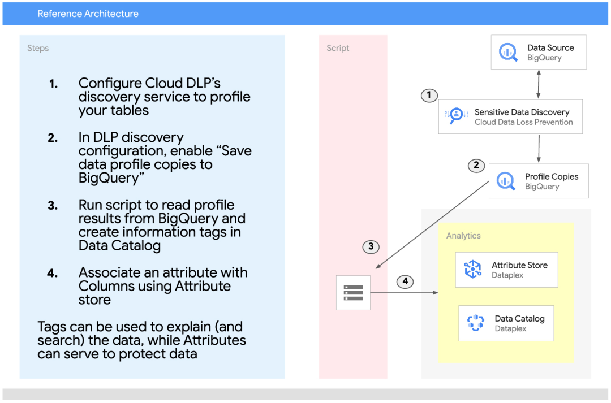Click the Profile Copies BigQuery icon
The image size is (611, 403).
pyautogui.click(x=506, y=181)
